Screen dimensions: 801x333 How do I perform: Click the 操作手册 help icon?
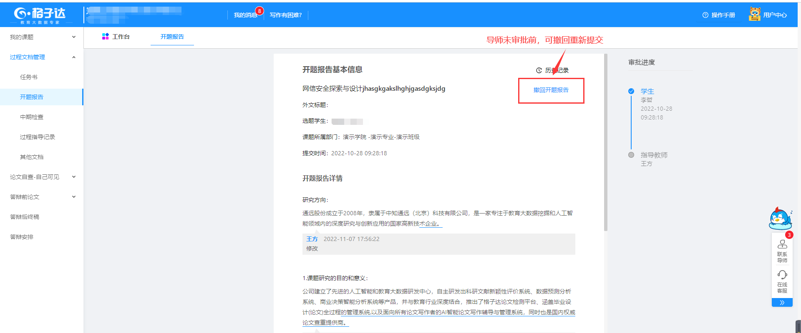point(705,15)
